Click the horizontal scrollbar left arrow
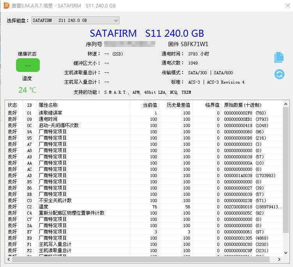293x267 pixels. point(9,259)
